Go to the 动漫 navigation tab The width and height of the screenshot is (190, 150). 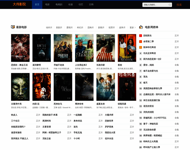coord(70,4)
